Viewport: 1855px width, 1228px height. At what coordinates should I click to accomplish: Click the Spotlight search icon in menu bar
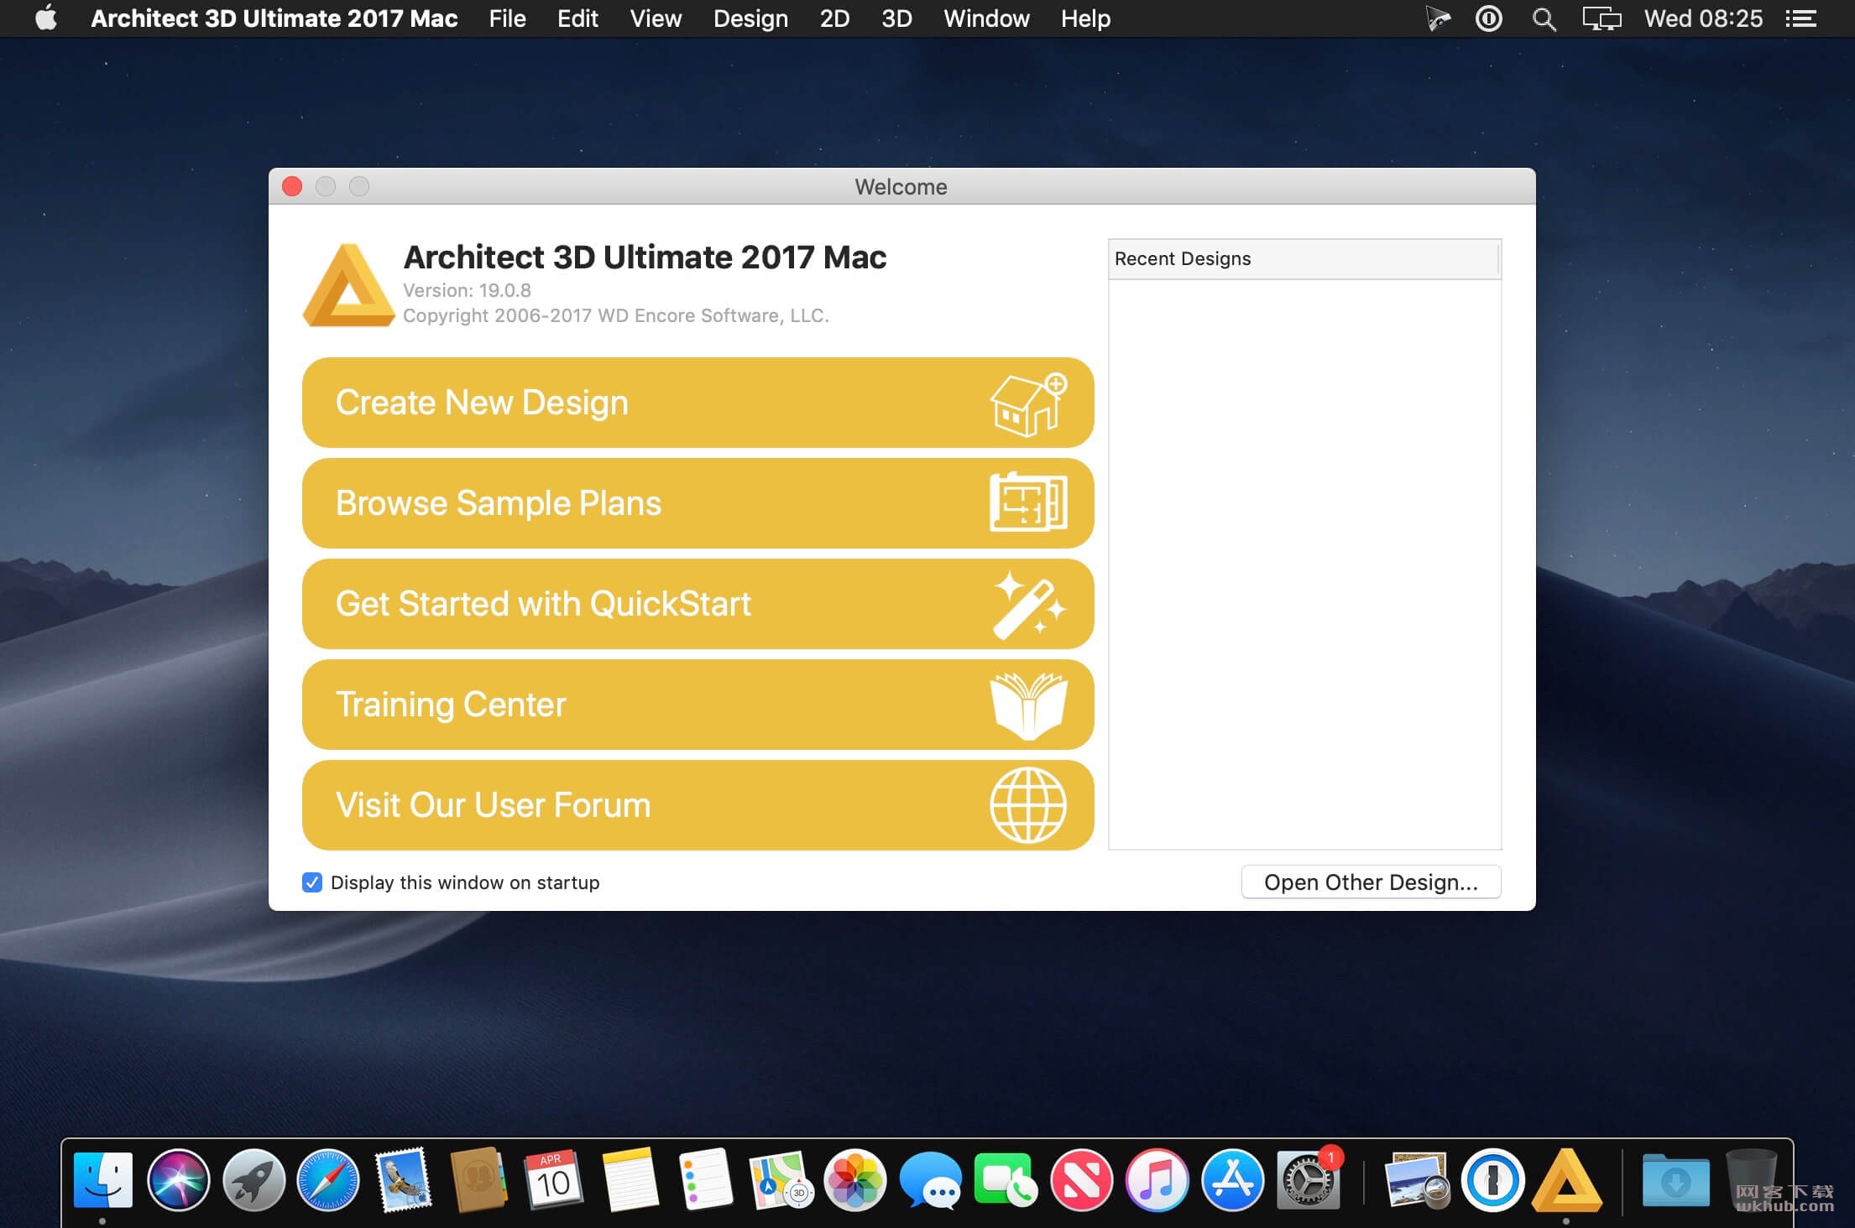(1544, 18)
